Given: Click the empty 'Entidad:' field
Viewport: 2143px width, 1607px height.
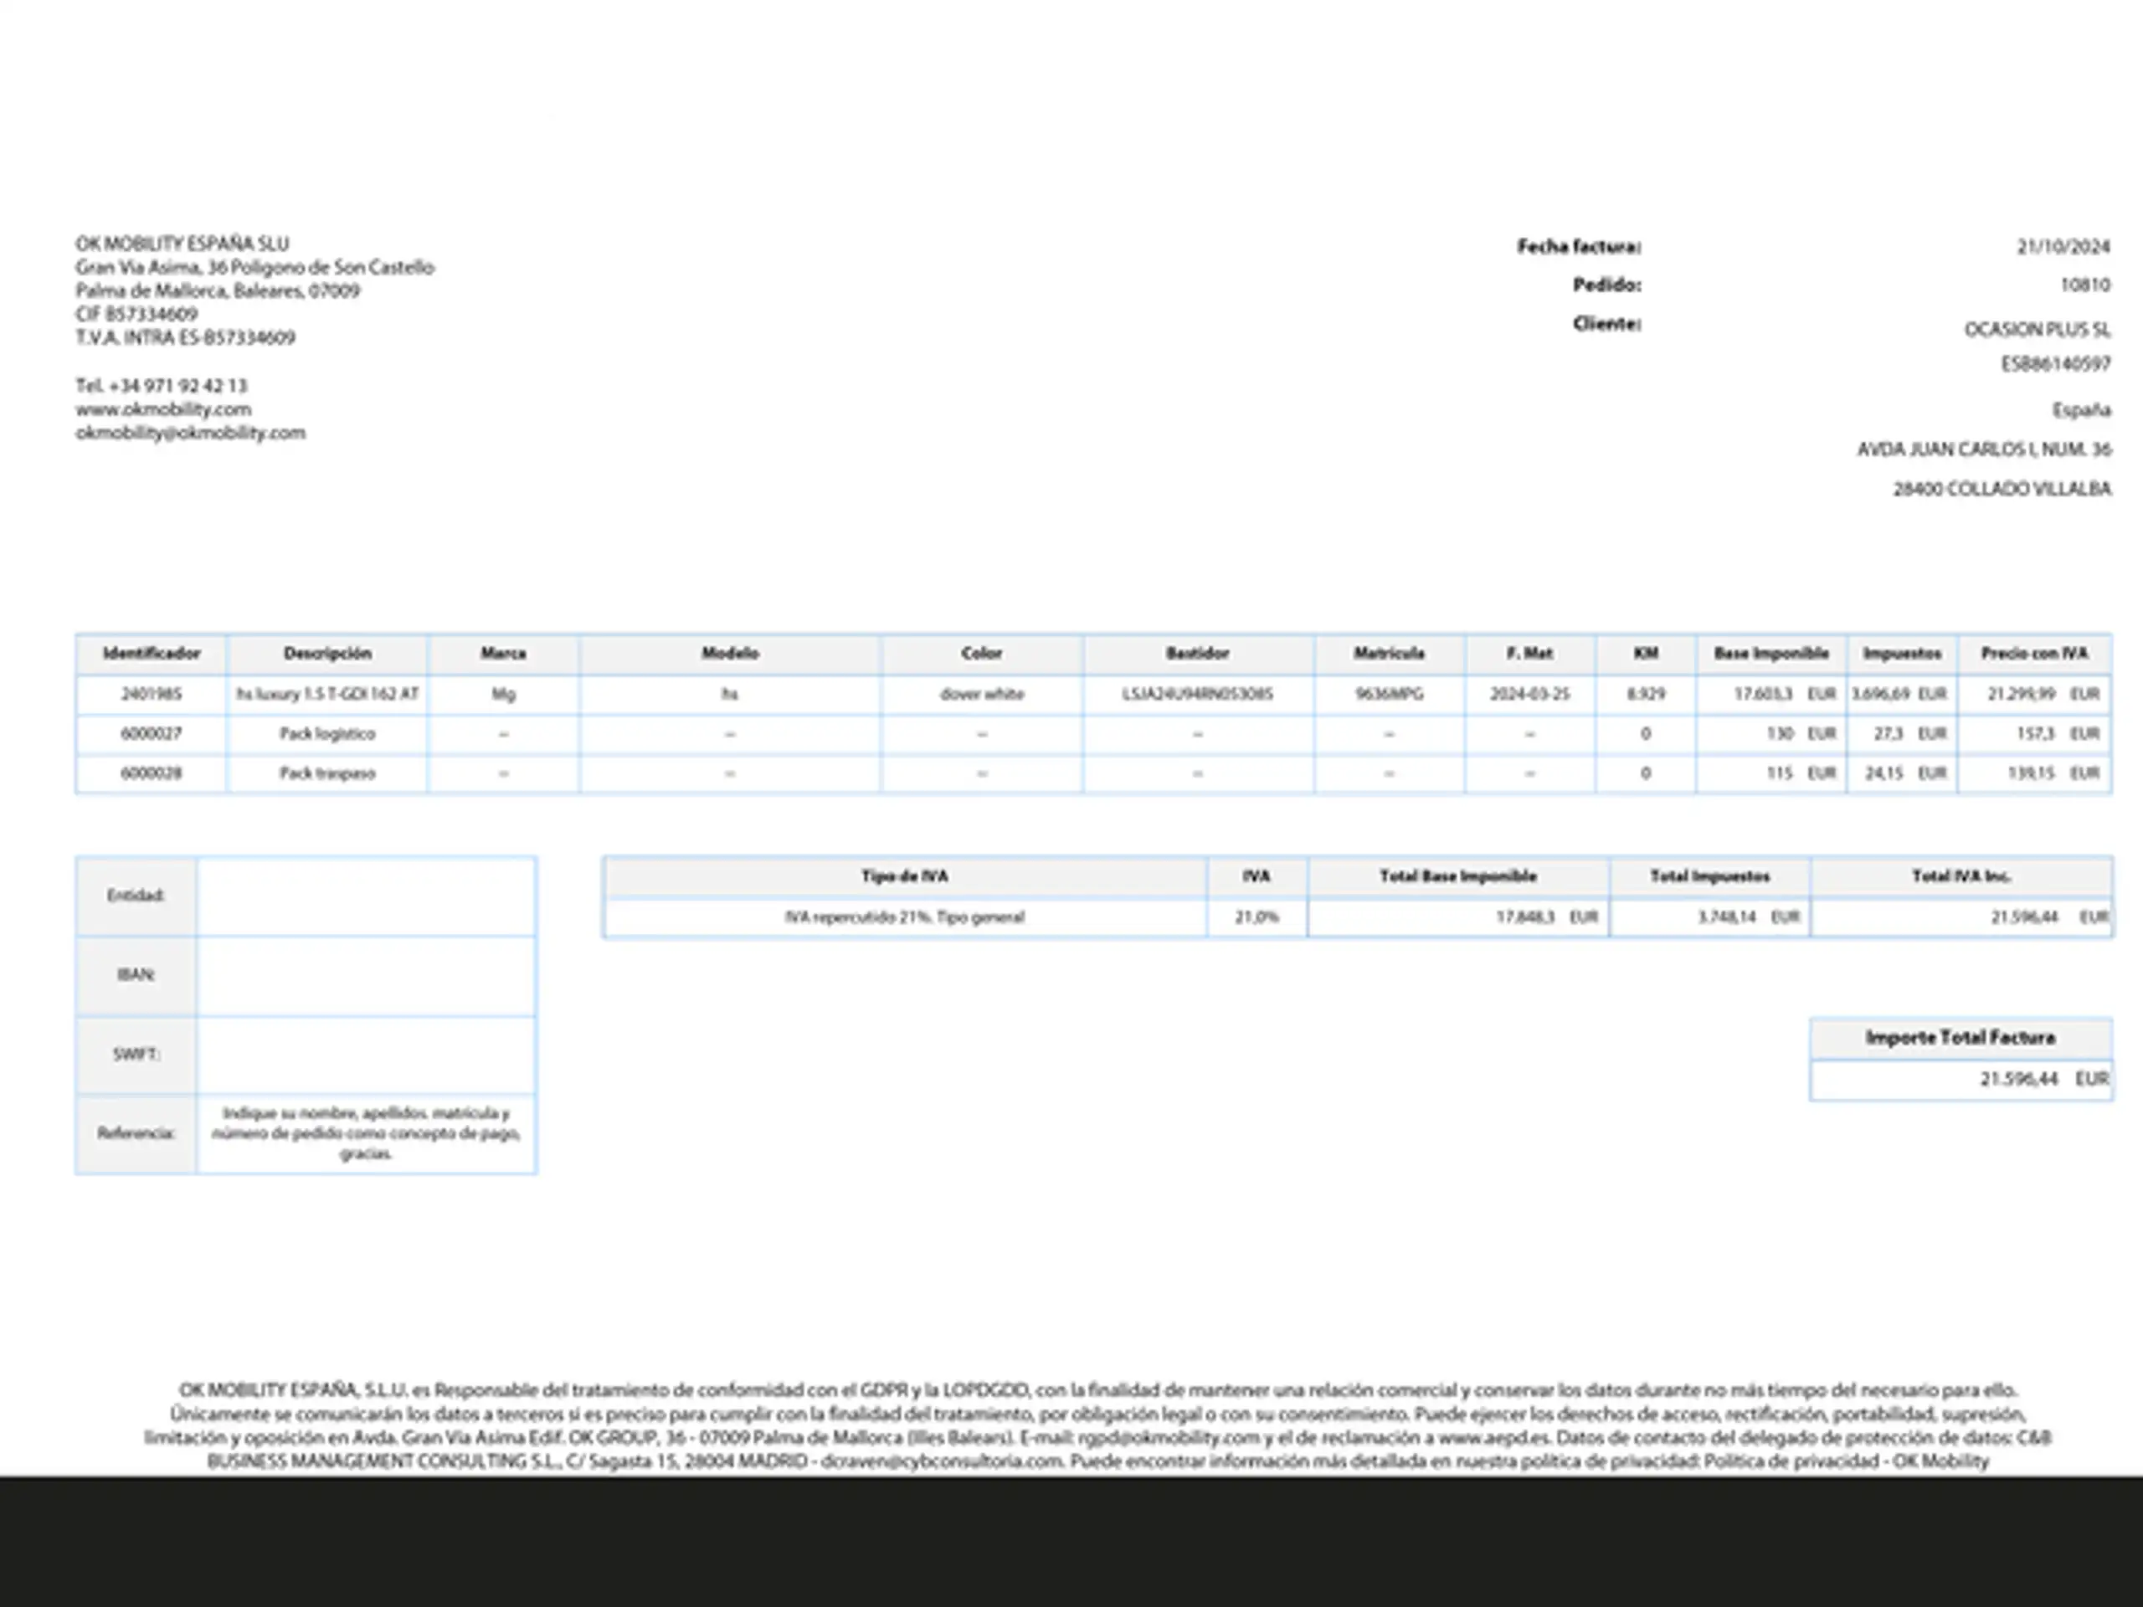Looking at the screenshot, I should click(x=366, y=896).
